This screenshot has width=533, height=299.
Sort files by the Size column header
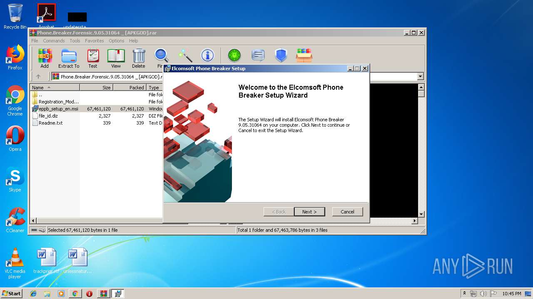click(96, 88)
